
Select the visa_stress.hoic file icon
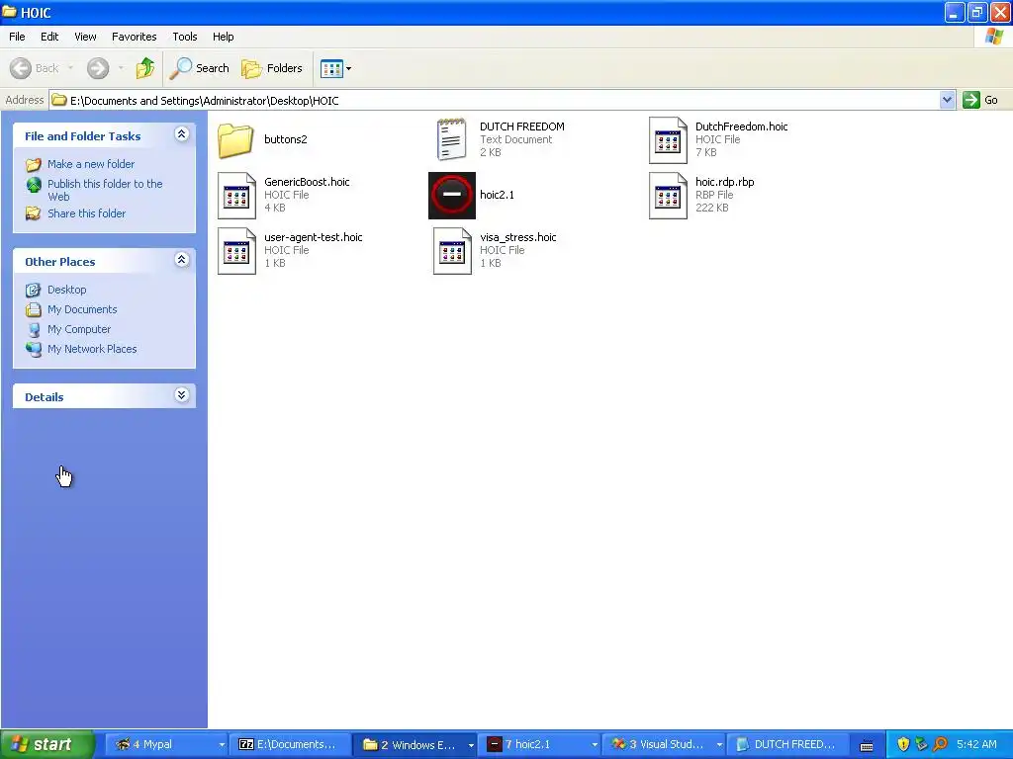click(x=451, y=251)
